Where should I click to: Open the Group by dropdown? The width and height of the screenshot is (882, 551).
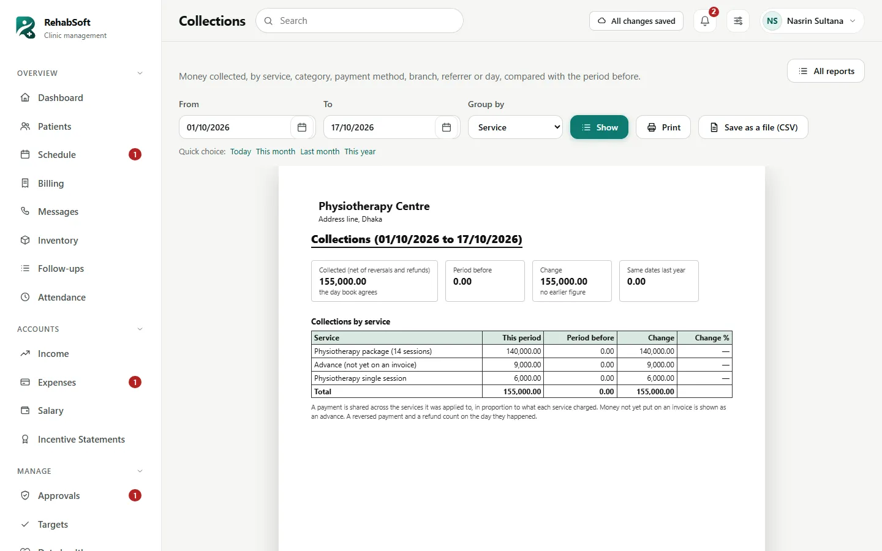515,127
